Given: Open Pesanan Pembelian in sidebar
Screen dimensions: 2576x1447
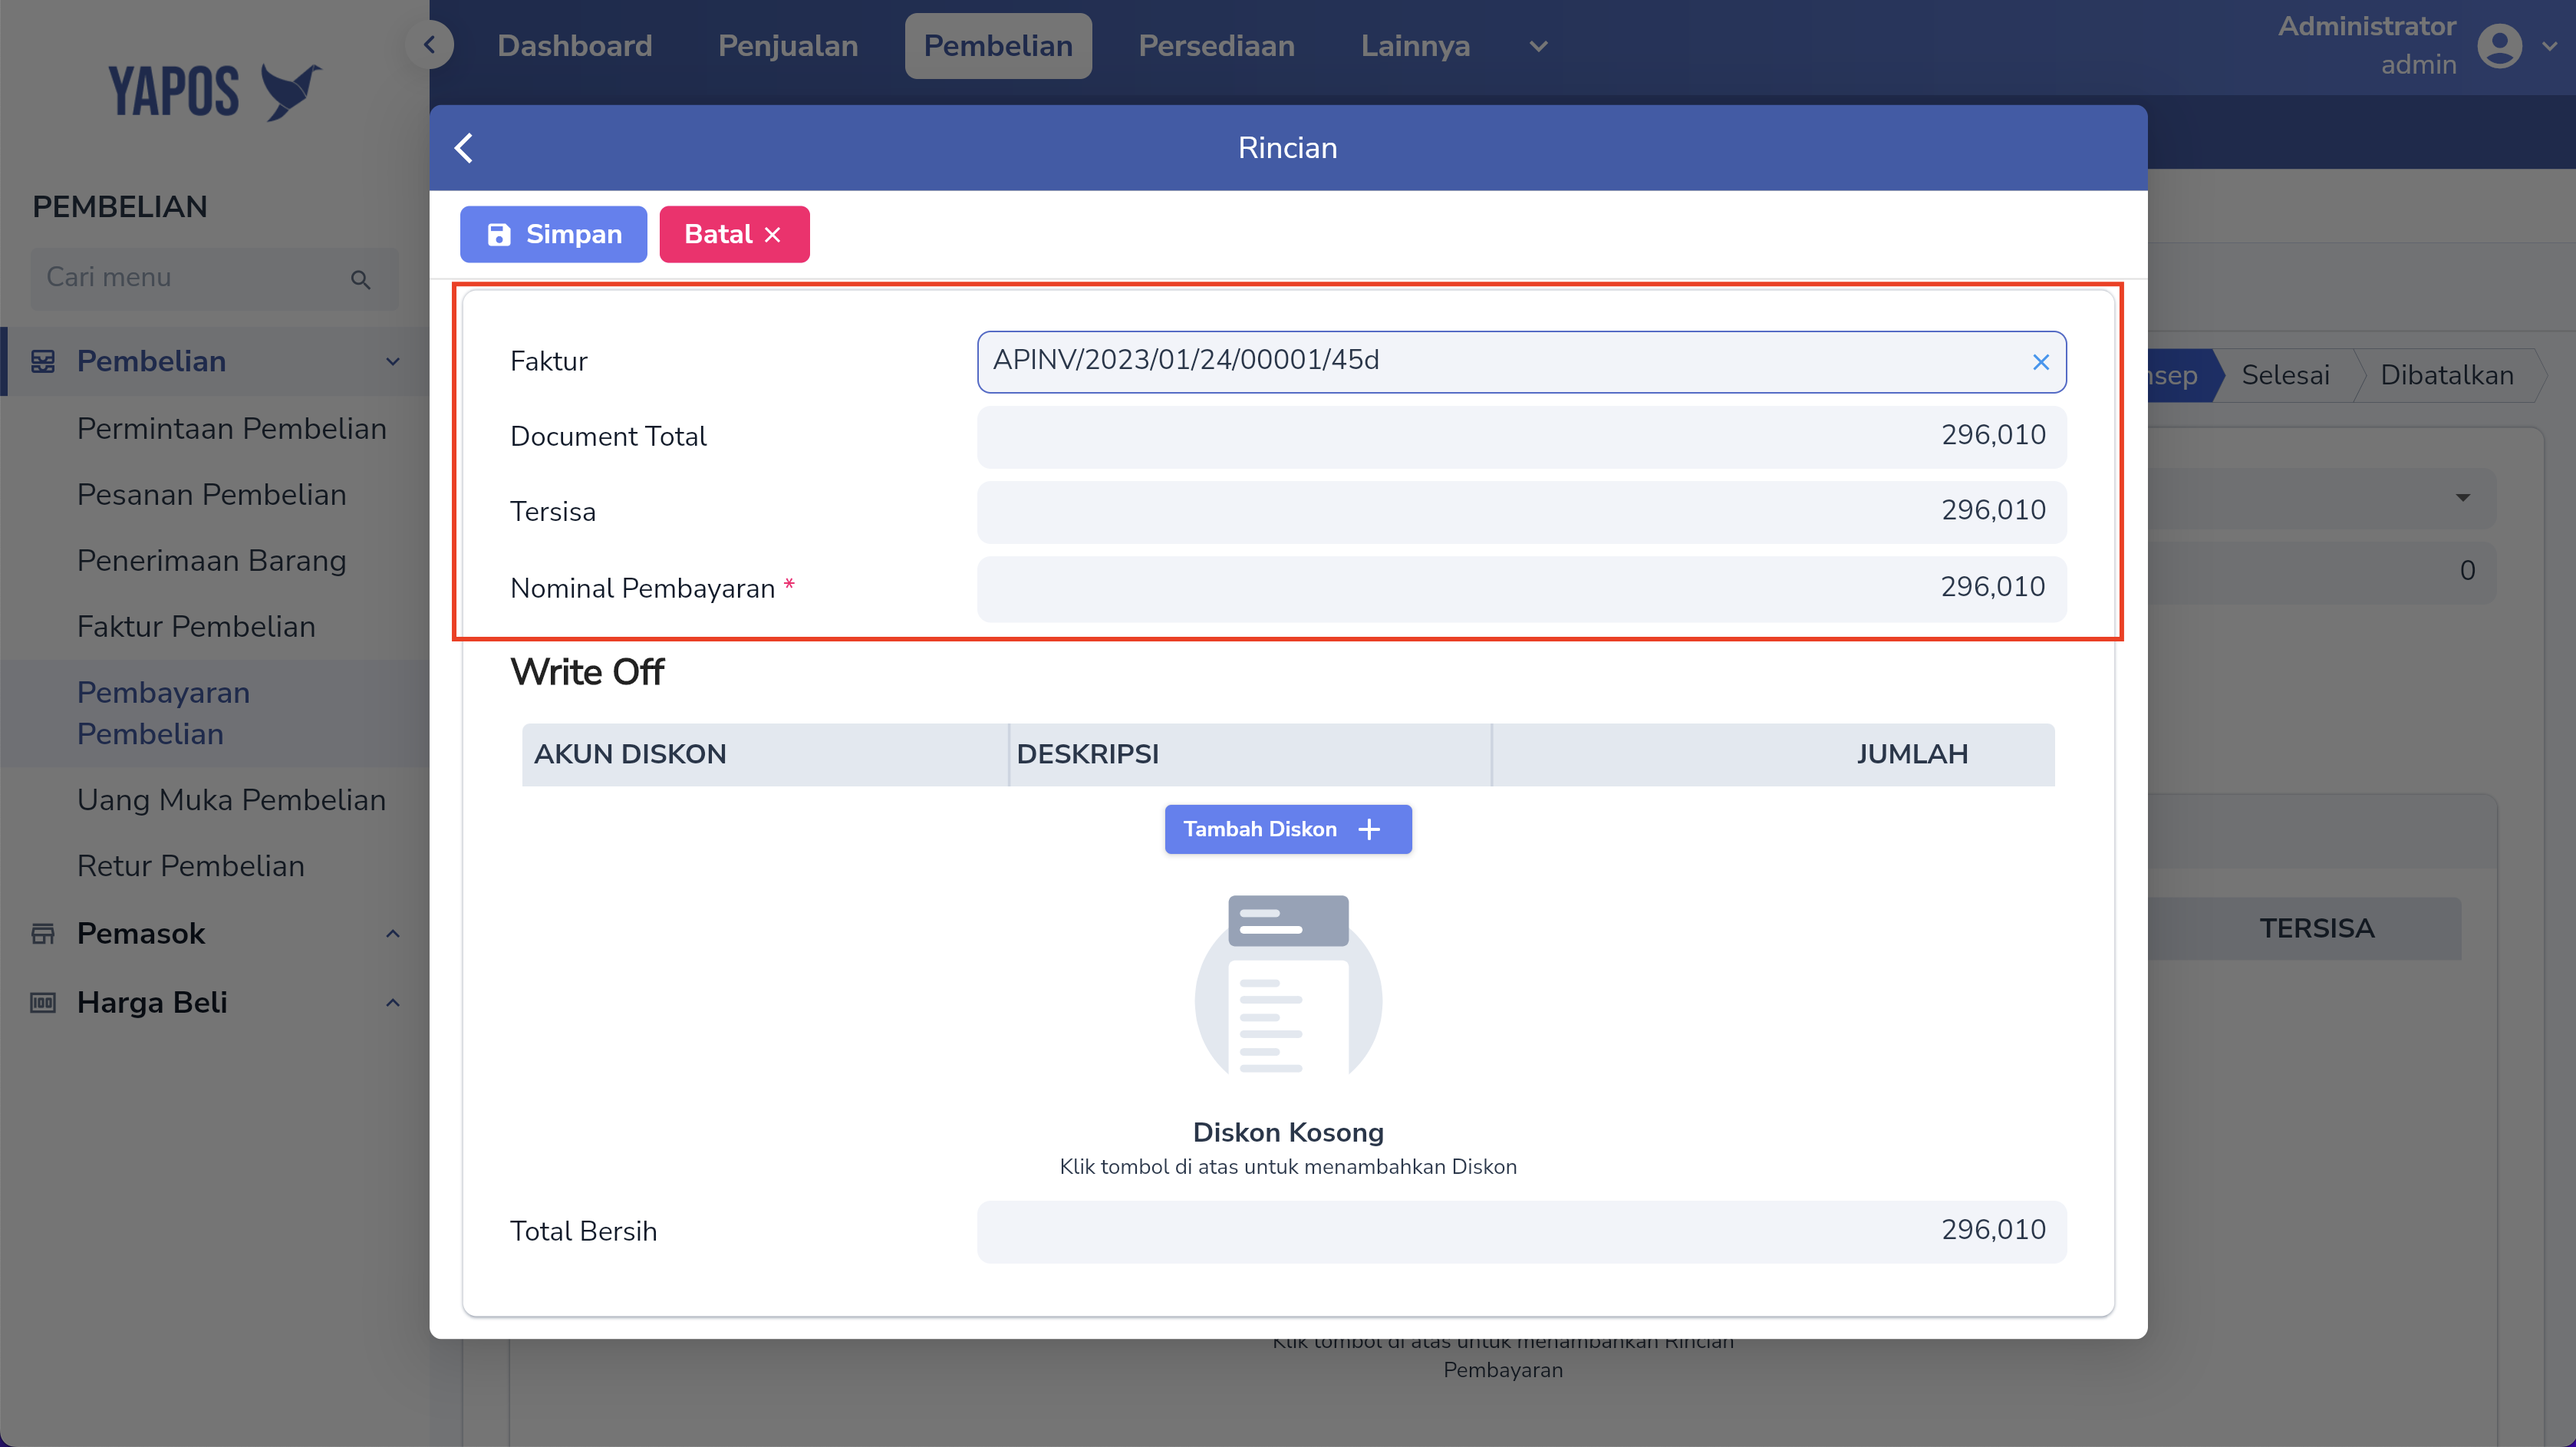Looking at the screenshot, I should 211,495.
